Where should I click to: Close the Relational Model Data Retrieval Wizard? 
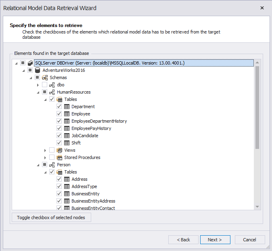262,8
